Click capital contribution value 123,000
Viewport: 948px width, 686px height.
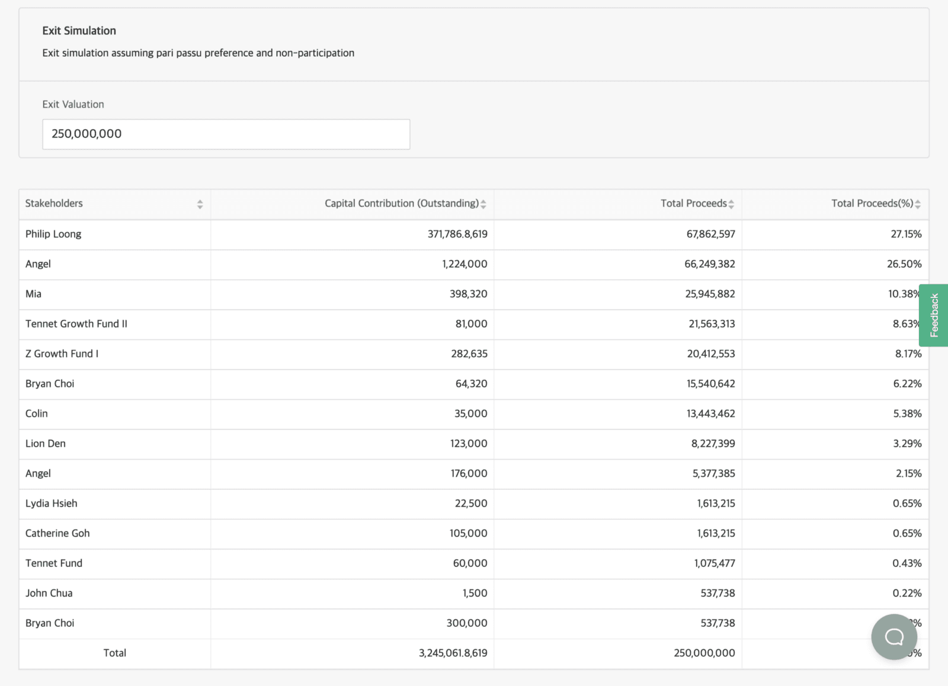469,443
